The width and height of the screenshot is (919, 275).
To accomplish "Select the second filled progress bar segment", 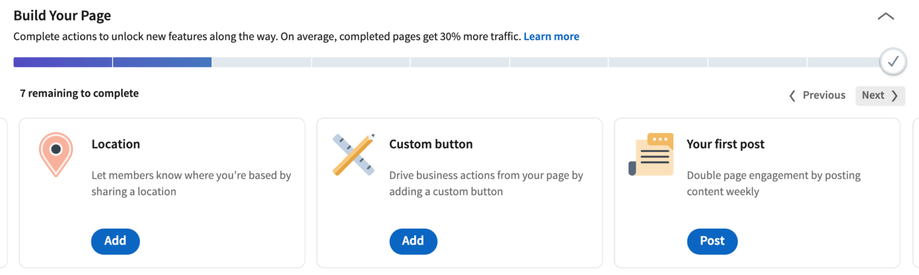I will 163,62.
